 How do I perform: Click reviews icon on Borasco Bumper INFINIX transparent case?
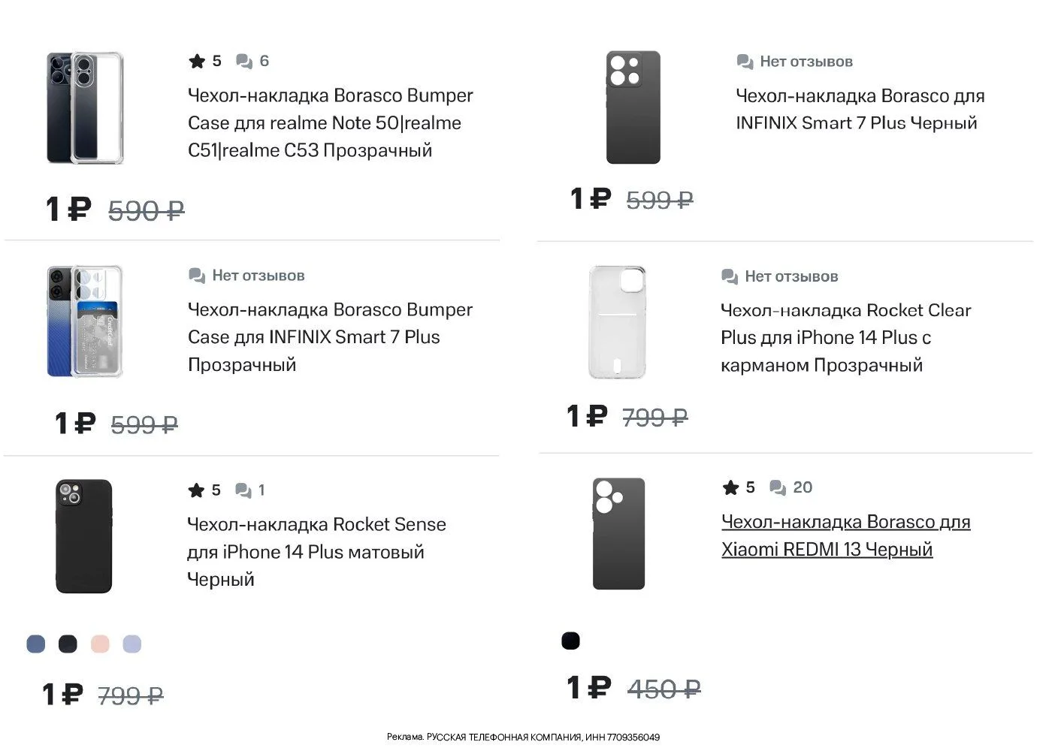(197, 276)
